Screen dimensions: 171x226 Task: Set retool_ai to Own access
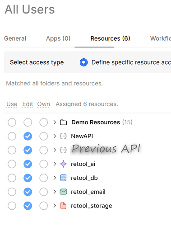click(x=44, y=164)
